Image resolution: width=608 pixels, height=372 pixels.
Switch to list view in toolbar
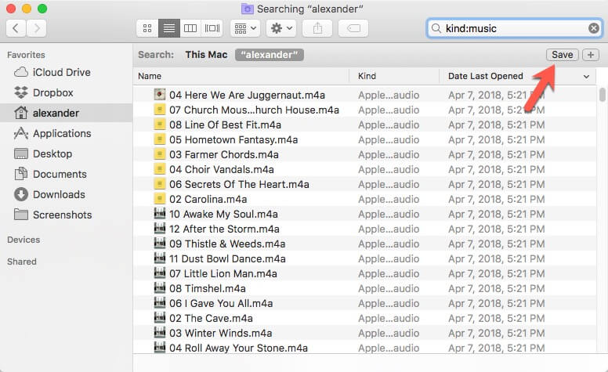click(168, 28)
